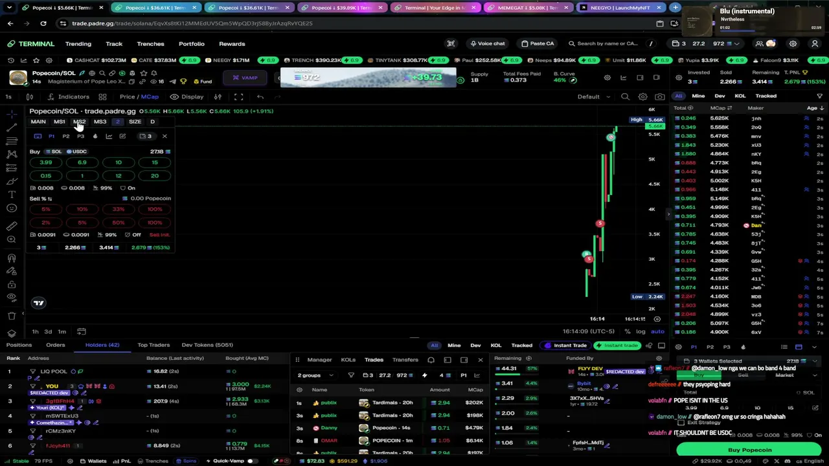This screenshot has height=466, width=829.
Task: Open trades list filter funnel
Action: 819,96
